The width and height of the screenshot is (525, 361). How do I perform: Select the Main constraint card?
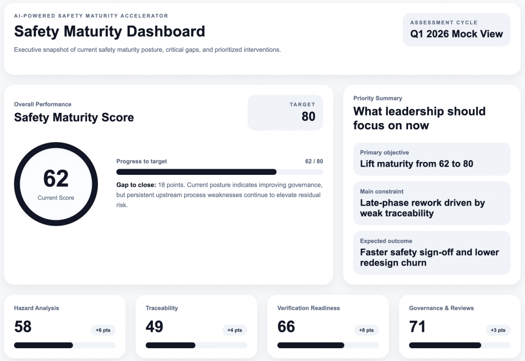tap(432, 203)
